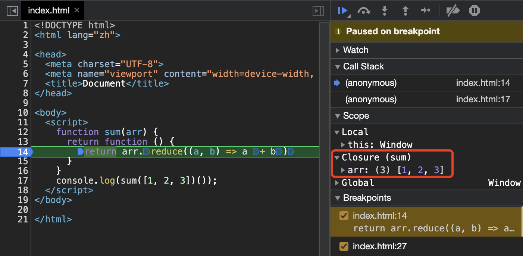Screen dimensions: 523x256
Task: Click the inline breakpoint marker before reduce
Action: tap(146, 152)
